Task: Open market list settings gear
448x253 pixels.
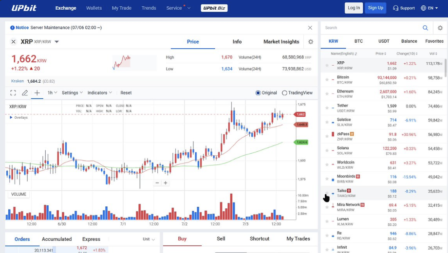Action: 440,28
